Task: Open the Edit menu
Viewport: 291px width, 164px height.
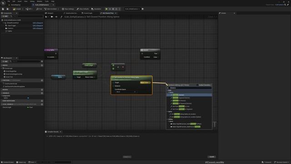Action: pos(14,1)
